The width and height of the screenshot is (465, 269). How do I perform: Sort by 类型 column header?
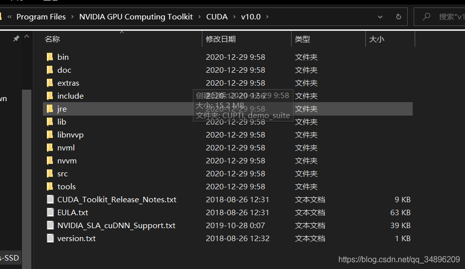[x=302, y=39]
